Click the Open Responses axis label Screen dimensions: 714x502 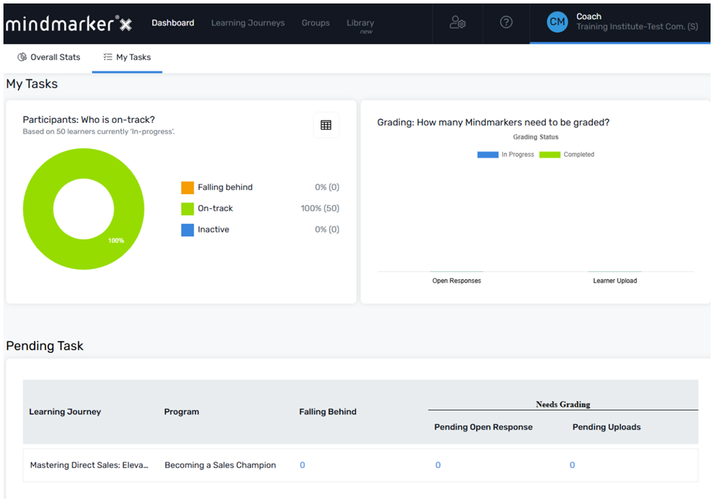click(x=457, y=281)
